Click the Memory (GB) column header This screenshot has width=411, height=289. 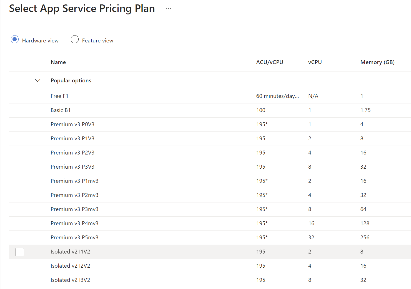point(377,62)
